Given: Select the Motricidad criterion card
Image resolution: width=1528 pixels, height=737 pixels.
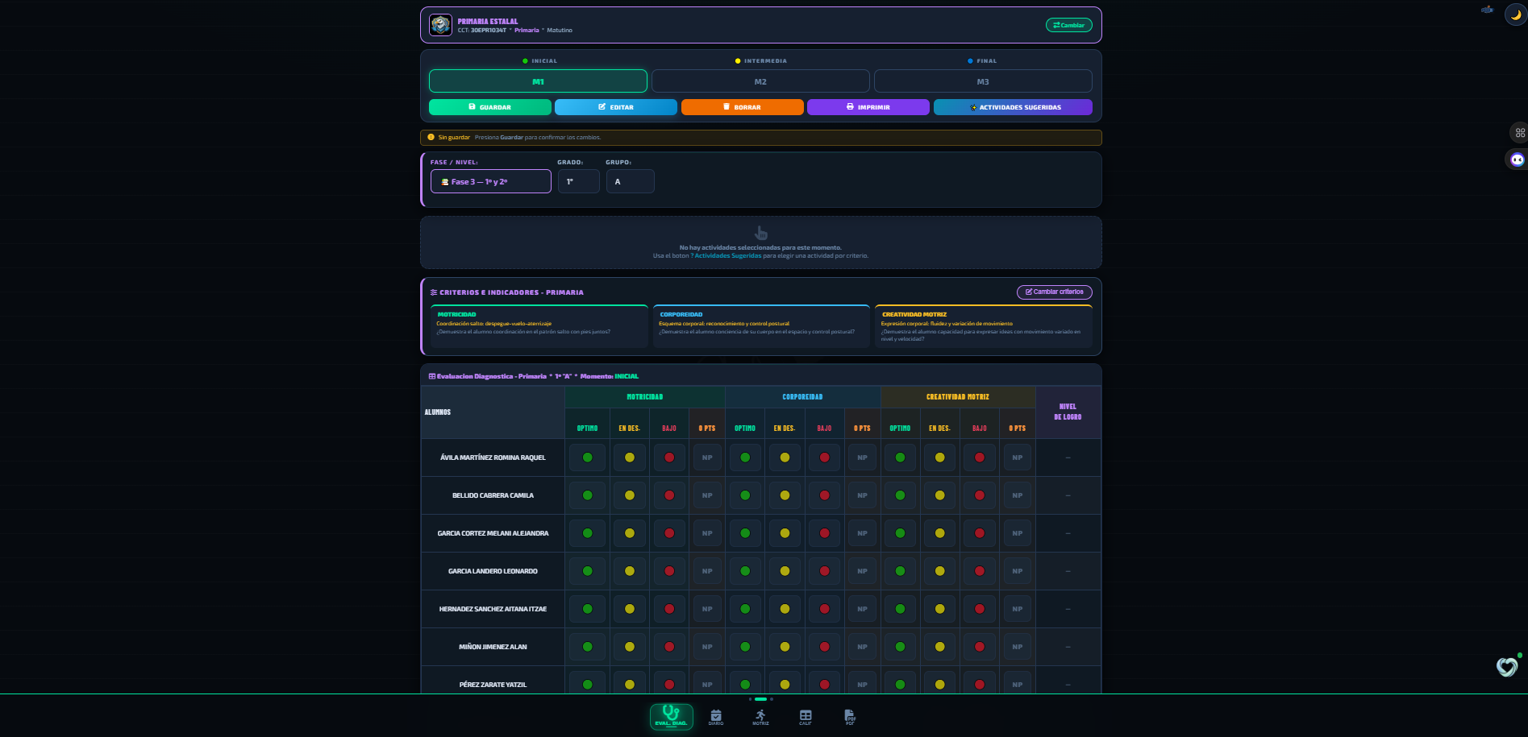Looking at the screenshot, I should click(539, 326).
